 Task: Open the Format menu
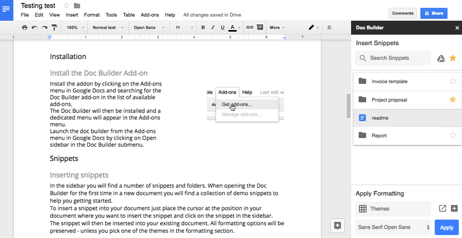click(x=92, y=14)
